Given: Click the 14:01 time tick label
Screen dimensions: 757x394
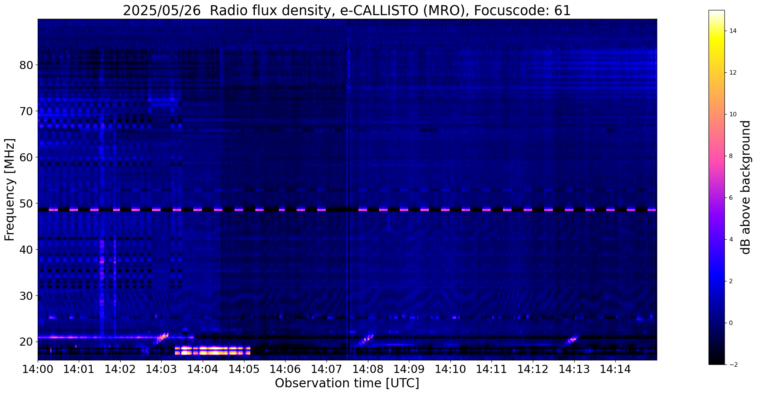Looking at the screenshot, I should point(79,369).
